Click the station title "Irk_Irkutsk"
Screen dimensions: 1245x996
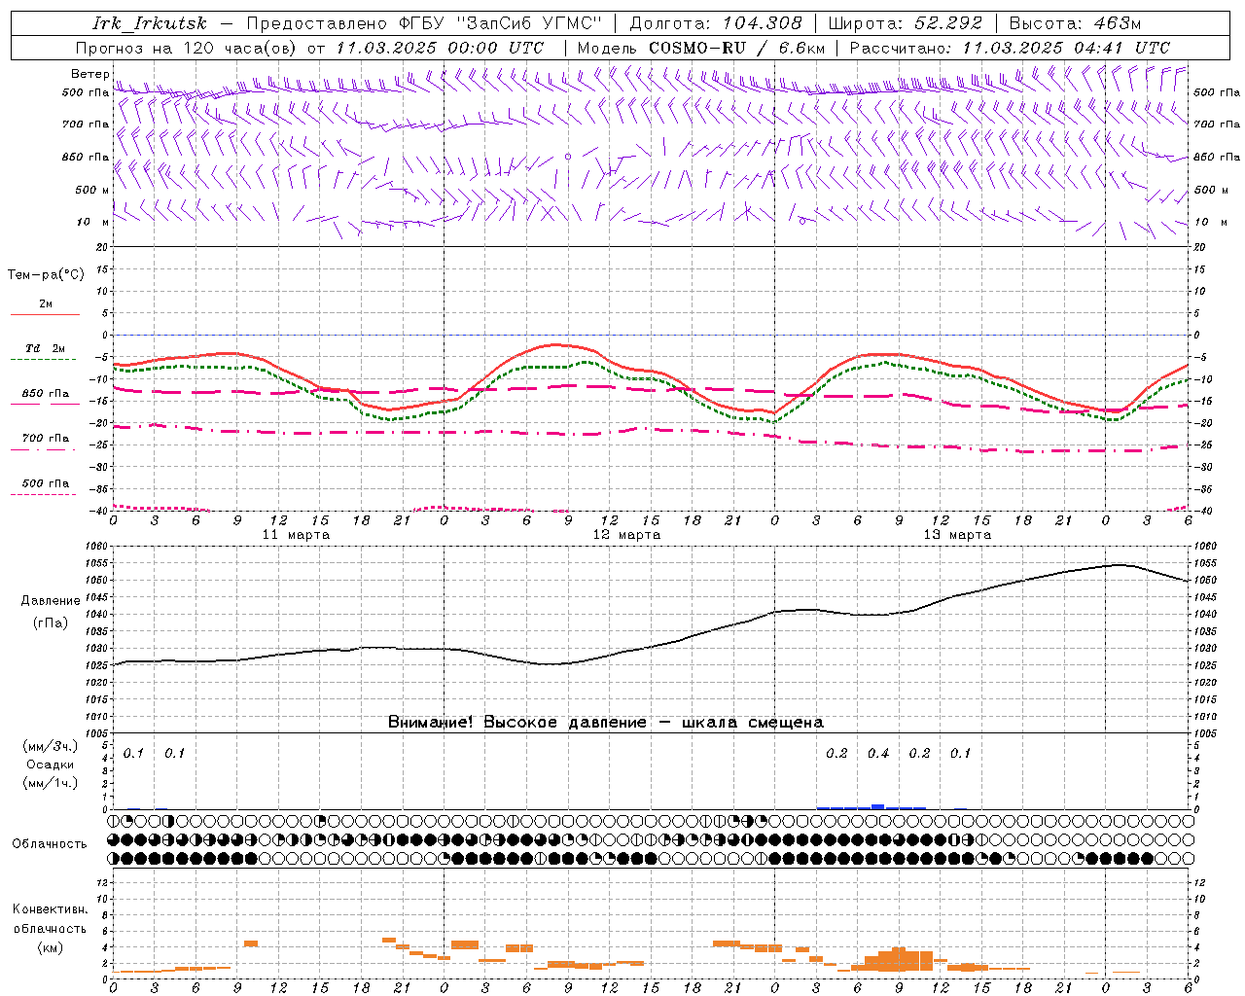click(x=150, y=23)
